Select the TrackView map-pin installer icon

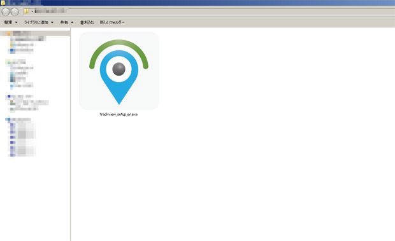click(119, 71)
